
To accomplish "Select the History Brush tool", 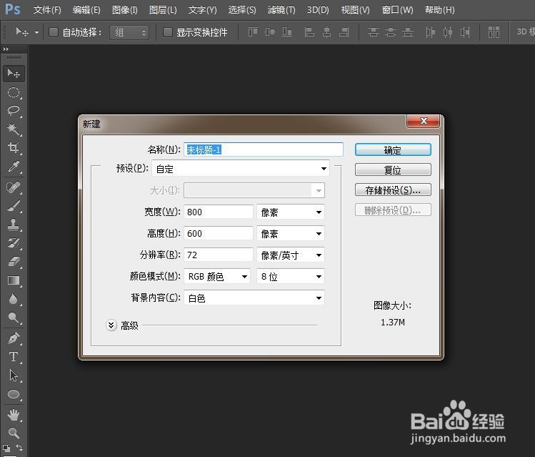I will click(x=14, y=243).
